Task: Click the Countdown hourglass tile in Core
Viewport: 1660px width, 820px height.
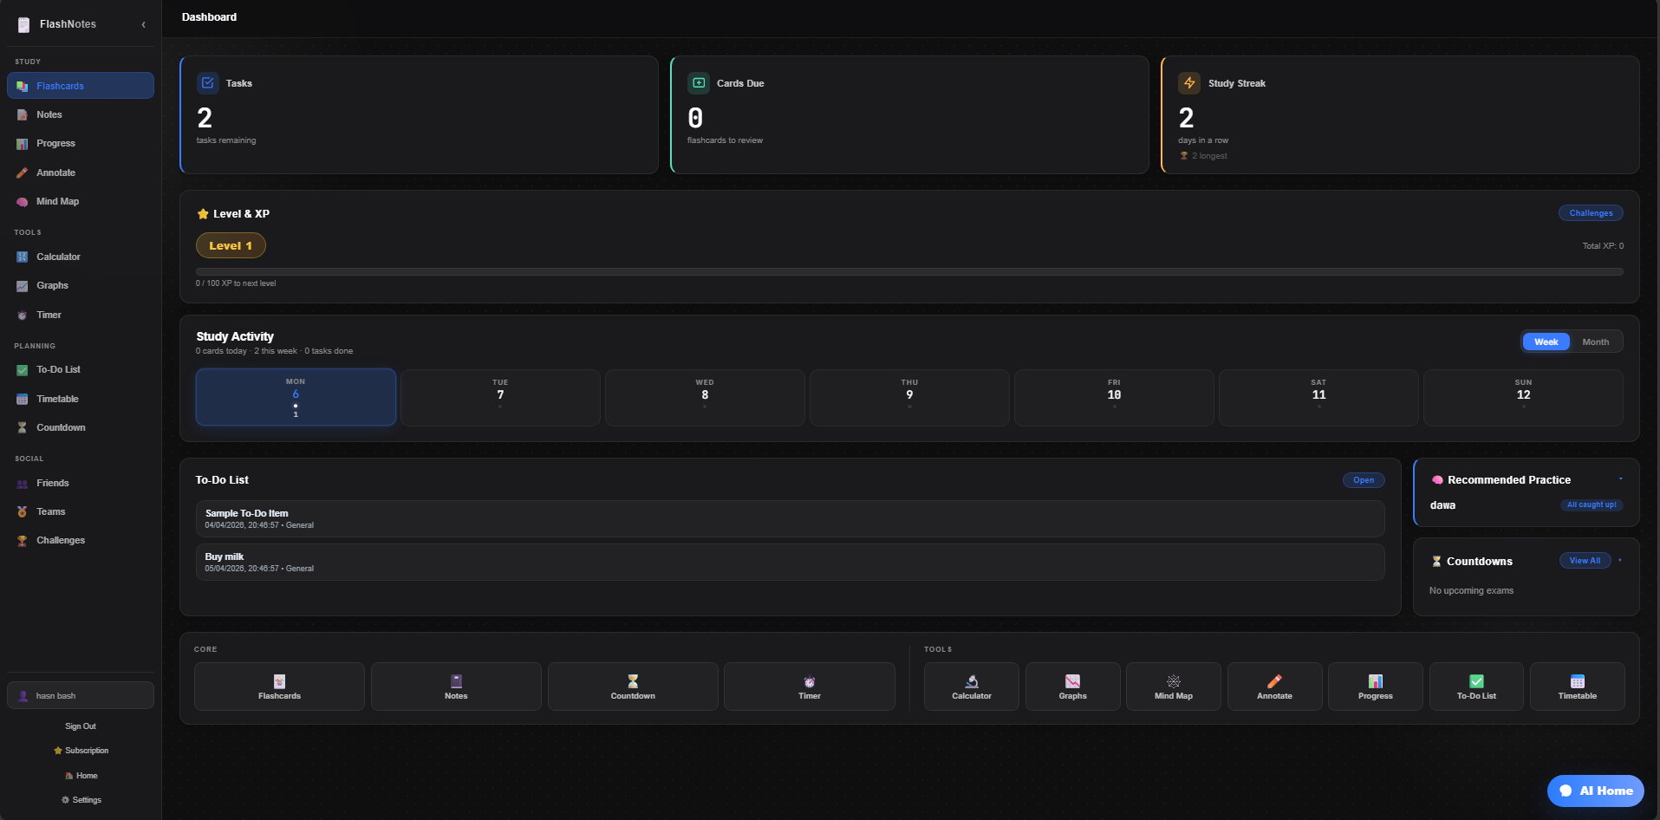Action: [x=633, y=687]
